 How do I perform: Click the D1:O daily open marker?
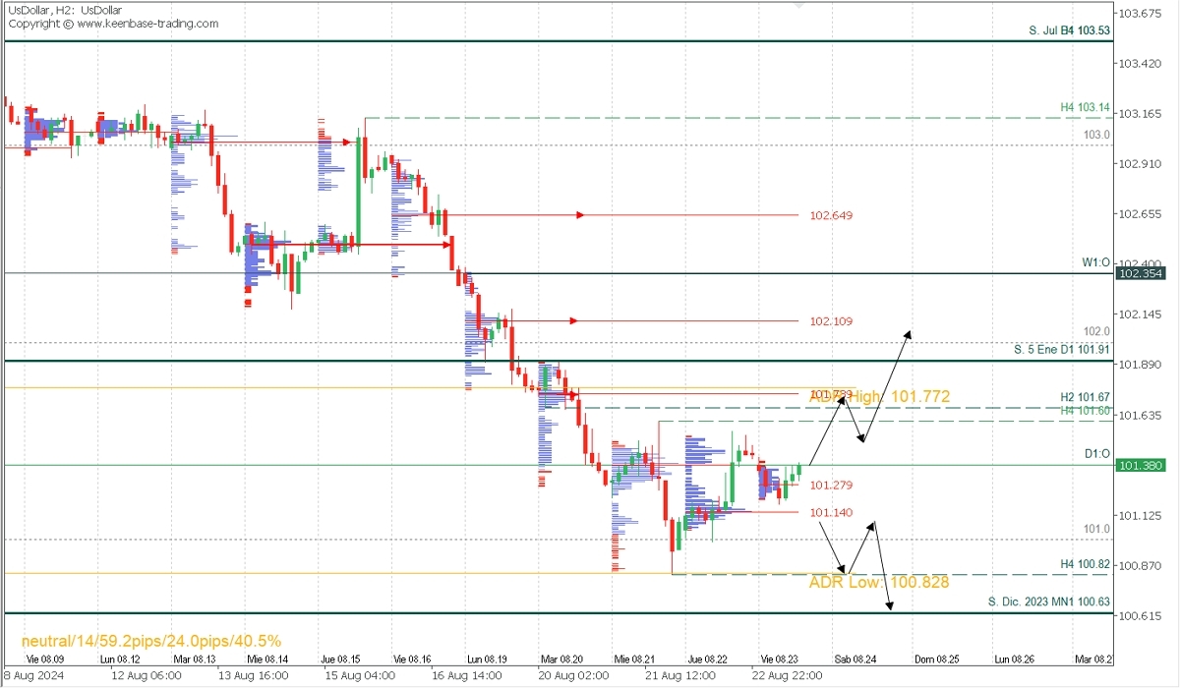tap(1096, 453)
